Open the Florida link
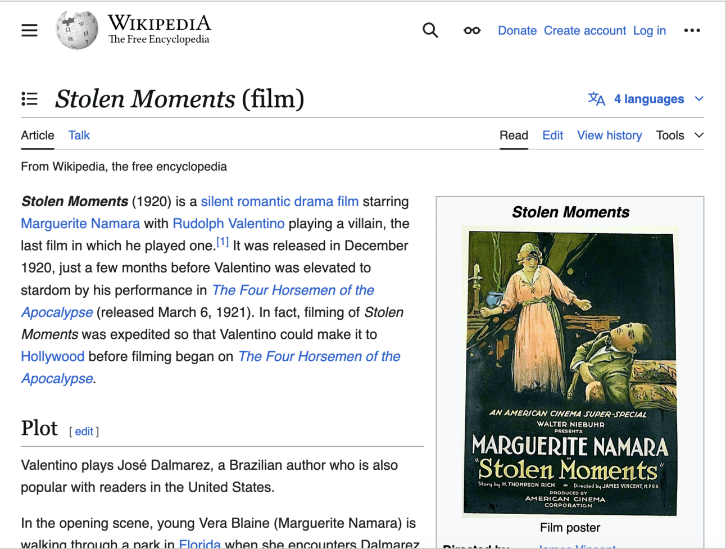Viewport: 726px width, 549px height. pyautogui.click(x=199, y=543)
